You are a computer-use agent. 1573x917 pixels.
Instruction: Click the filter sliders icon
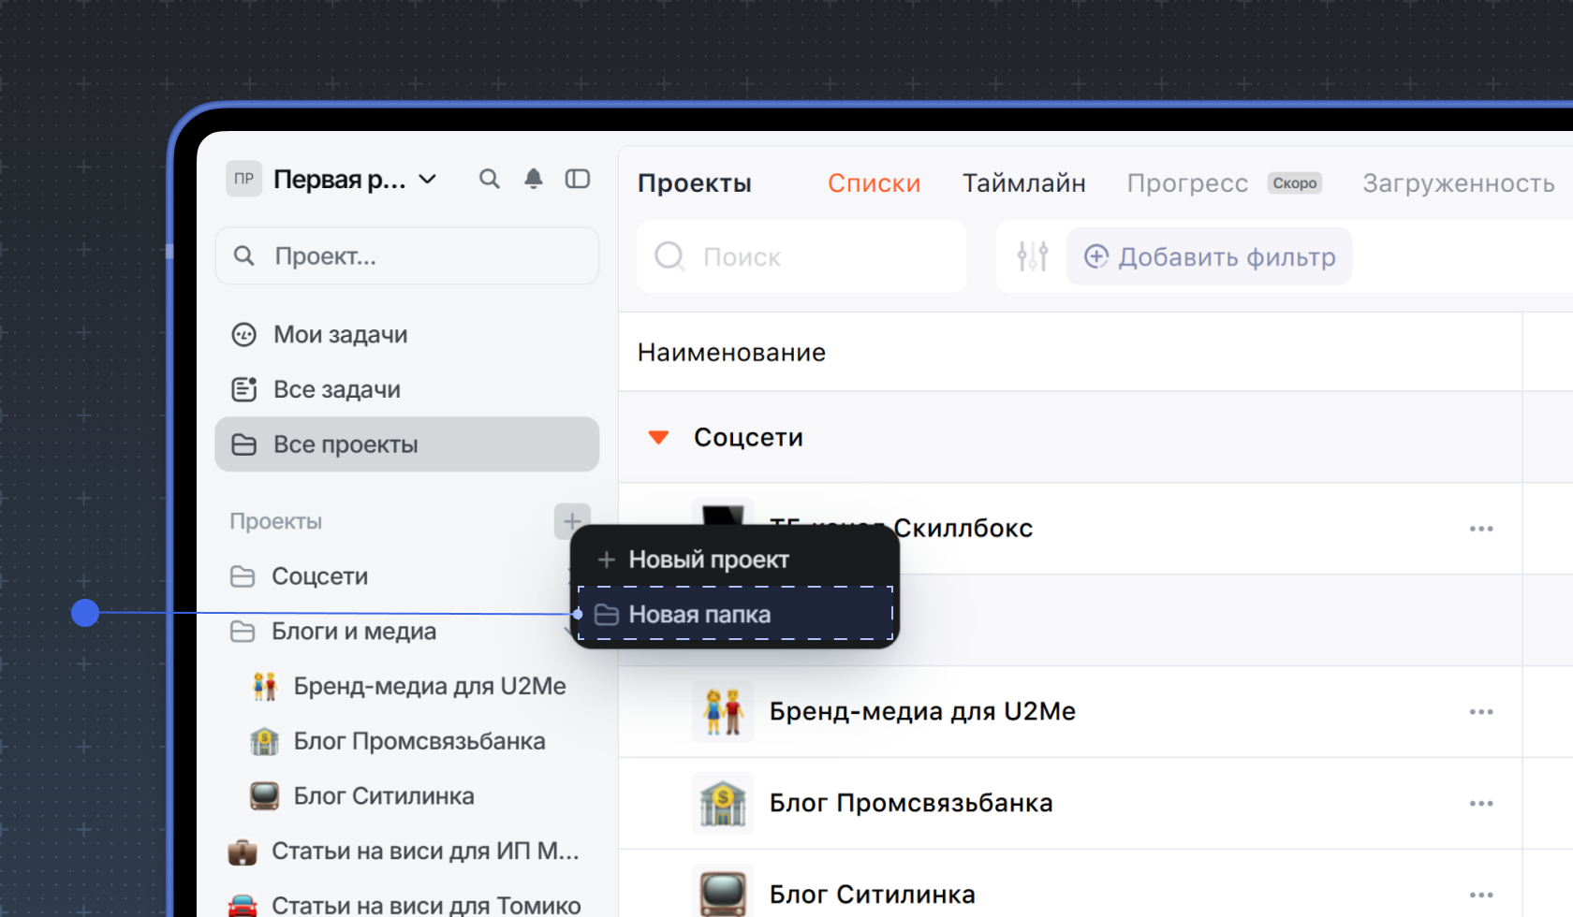[1032, 256]
